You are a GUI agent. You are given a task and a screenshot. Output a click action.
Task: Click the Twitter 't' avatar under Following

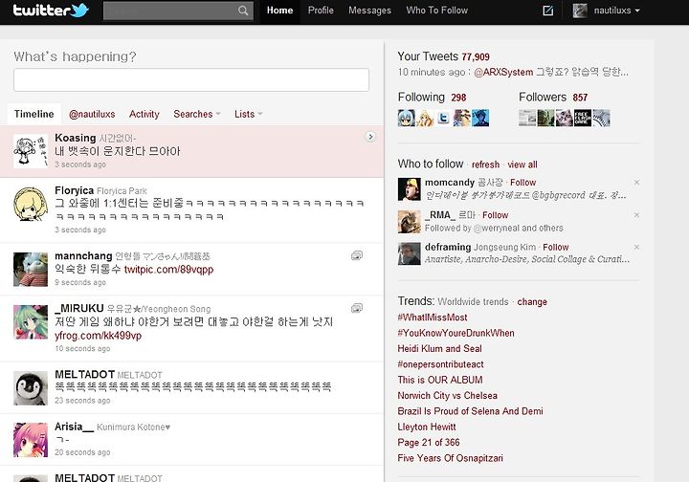(x=443, y=118)
